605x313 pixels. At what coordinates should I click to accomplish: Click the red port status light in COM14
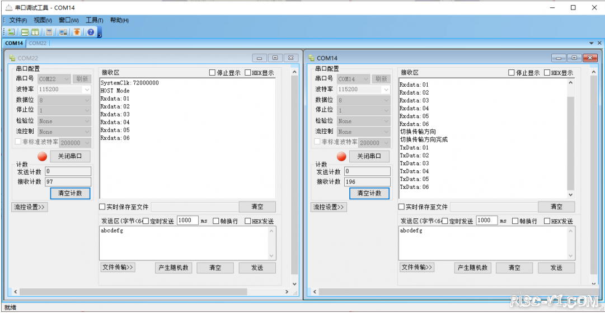click(x=341, y=156)
